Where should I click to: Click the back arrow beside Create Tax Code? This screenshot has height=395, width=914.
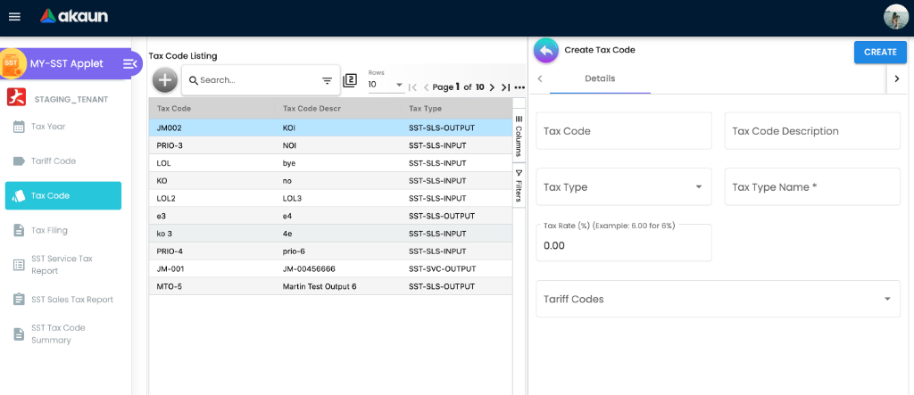click(546, 51)
